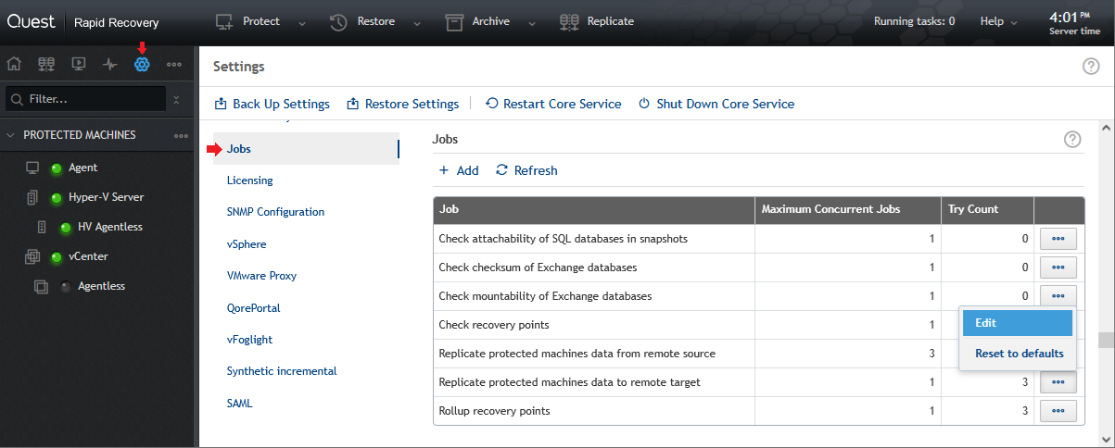Click Refresh in Jobs toolbar
Viewport: 1115px width, 448px height.
pos(526,170)
